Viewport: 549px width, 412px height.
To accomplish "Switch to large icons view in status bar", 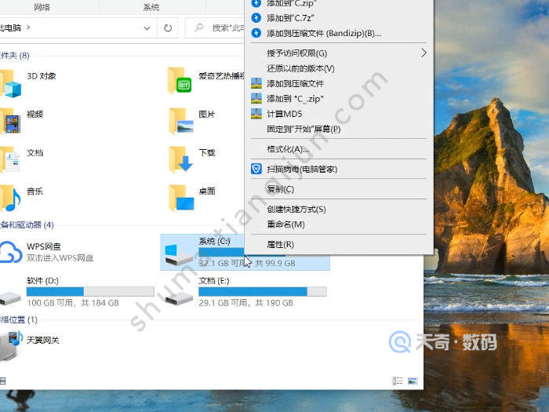I will 413,381.
